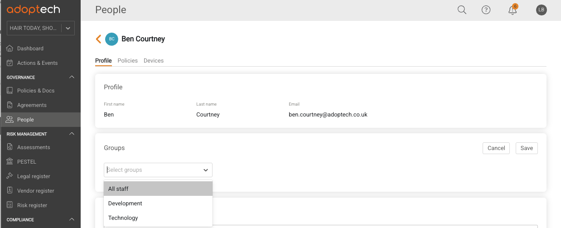Switch to the Policies tab

coord(127,61)
